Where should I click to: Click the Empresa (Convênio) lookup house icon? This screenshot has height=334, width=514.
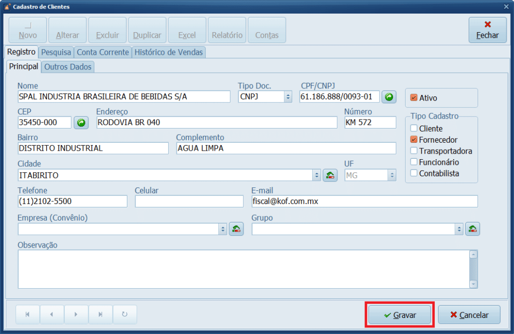click(236, 229)
